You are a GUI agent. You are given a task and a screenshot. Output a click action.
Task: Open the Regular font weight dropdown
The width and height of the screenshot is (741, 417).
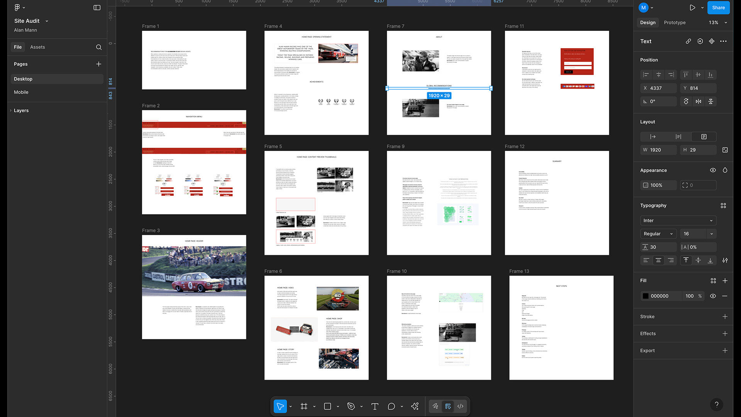[x=658, y=234]
